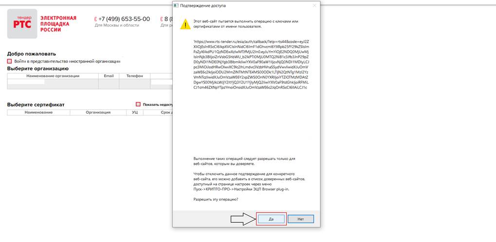Click the phone icon beside the 8 (8 number

162,19
